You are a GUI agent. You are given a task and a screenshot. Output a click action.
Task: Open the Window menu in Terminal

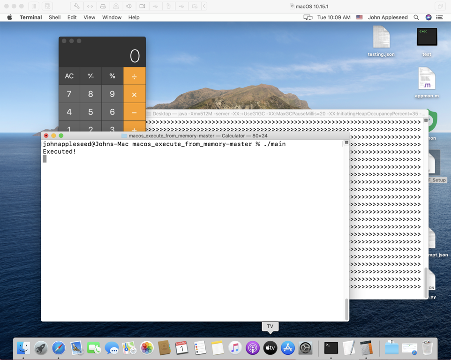click(112, 17)
